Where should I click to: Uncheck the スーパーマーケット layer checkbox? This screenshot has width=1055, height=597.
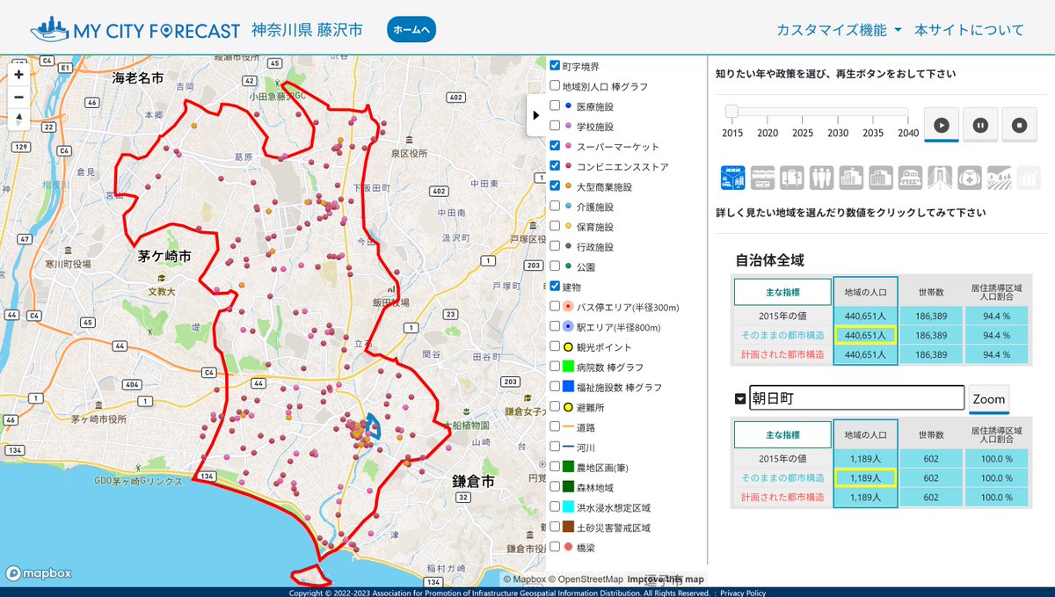pos(555,146)
